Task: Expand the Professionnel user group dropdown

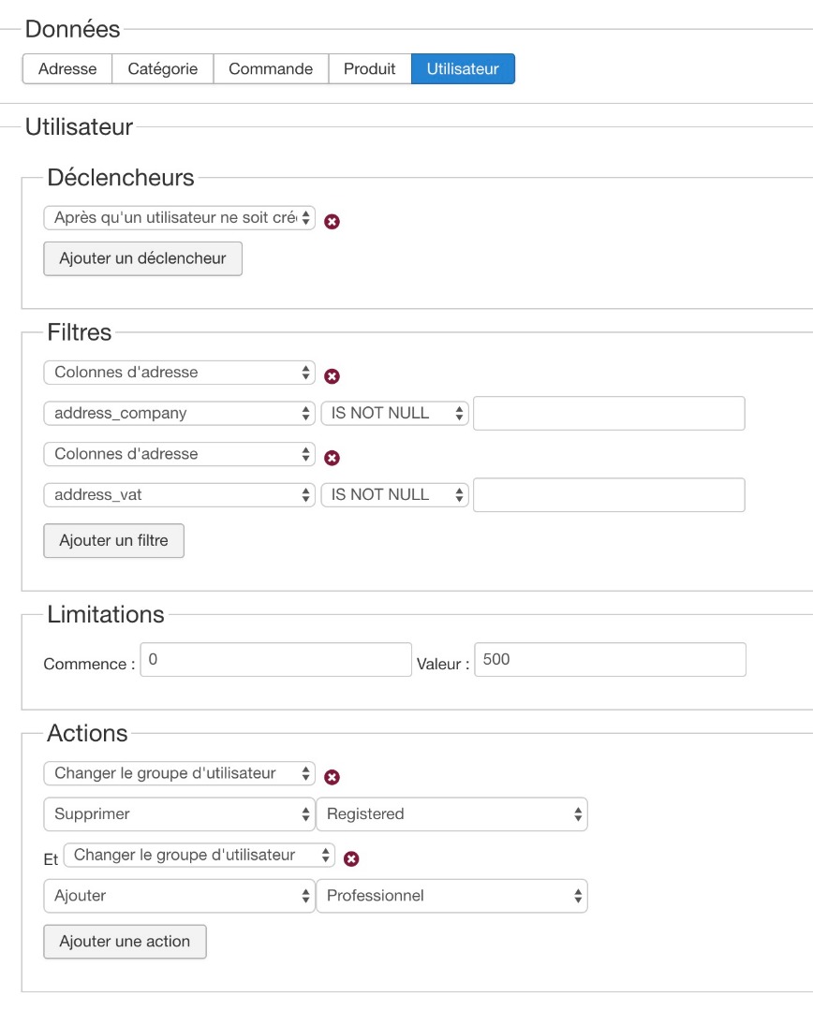Action: pyautogui.click(x=452, y=896)
